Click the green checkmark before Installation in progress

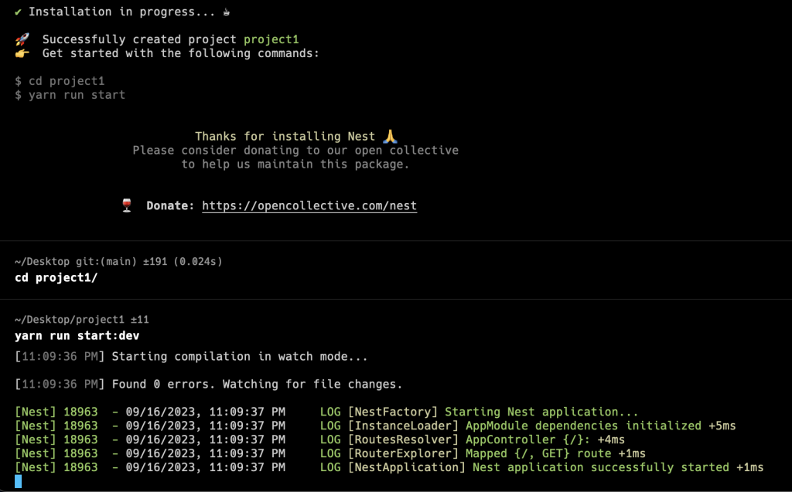19,12
